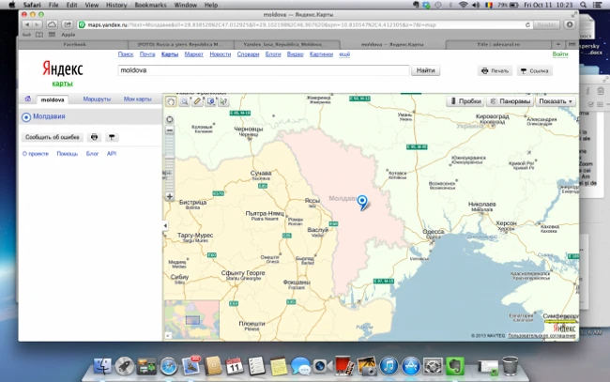The width and height of the screenshot is (610, 382).
Task: Click the printer icon below Молдавия result
Action: (94, 137)
